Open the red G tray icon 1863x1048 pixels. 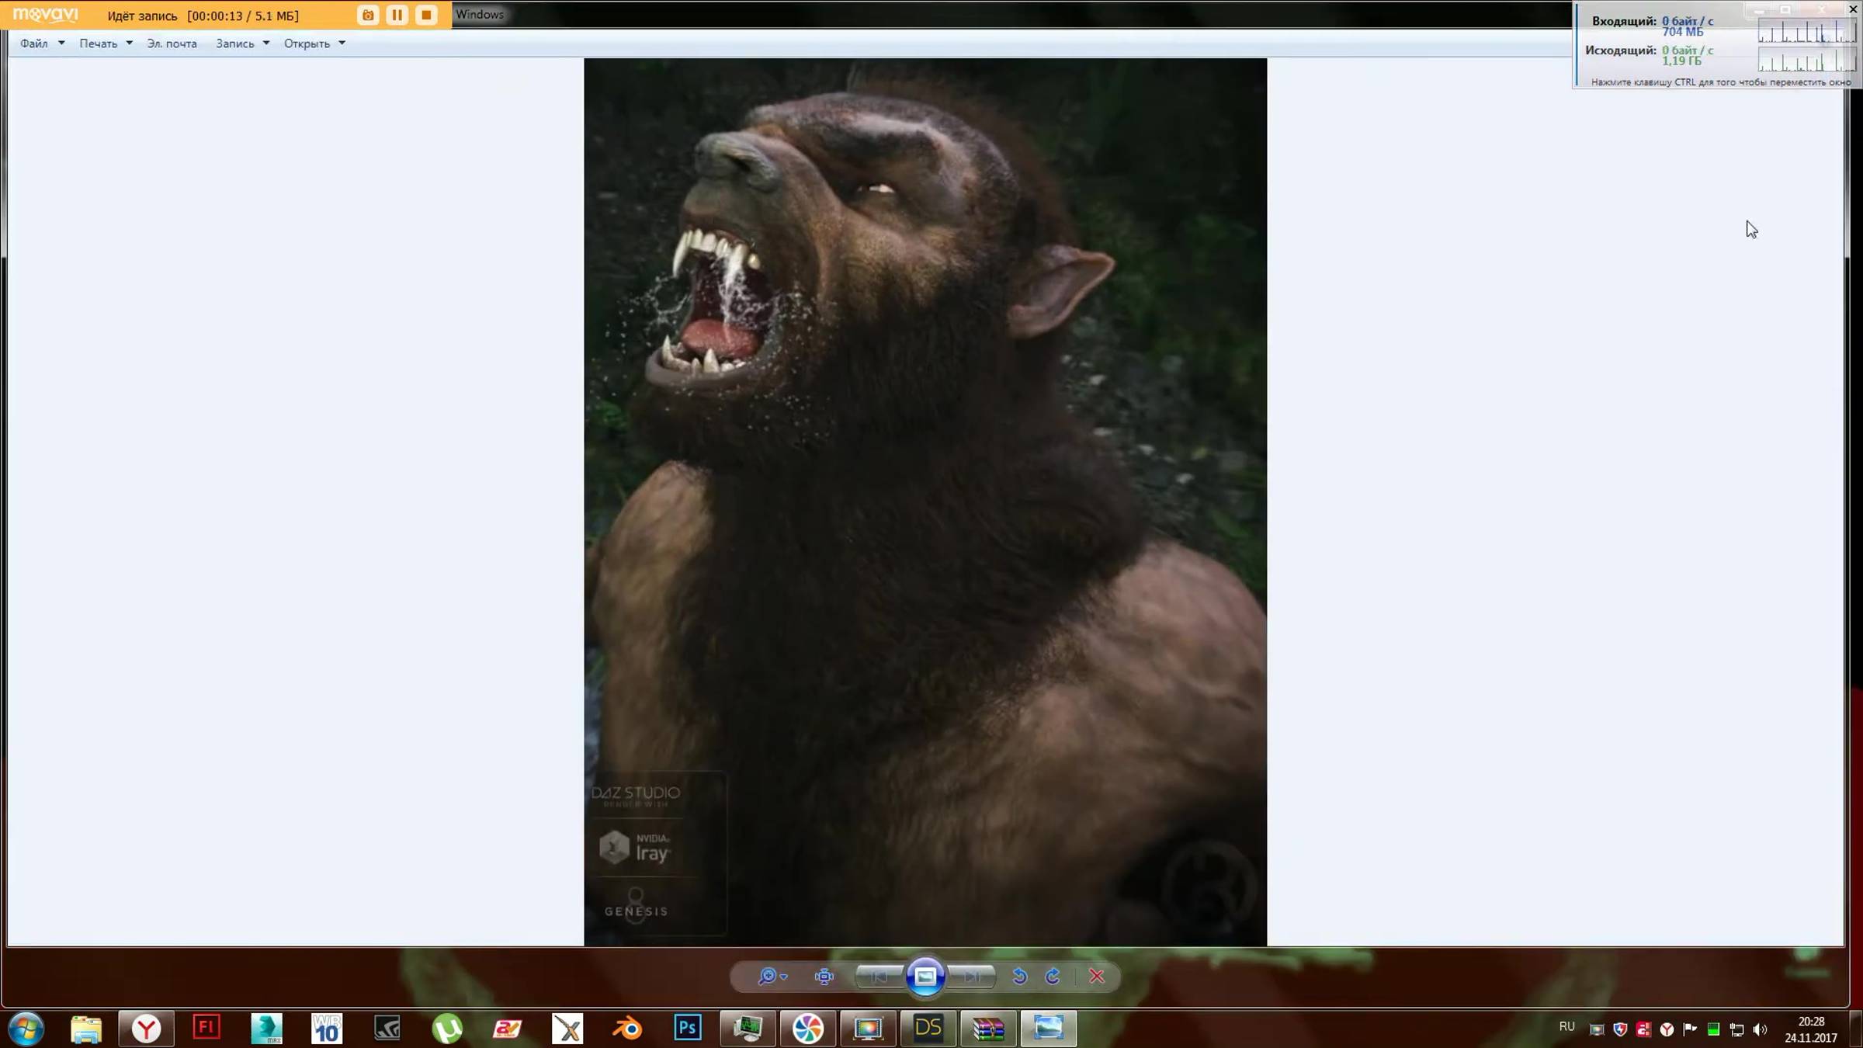pyautogui.click(x=1643, y=1029)
